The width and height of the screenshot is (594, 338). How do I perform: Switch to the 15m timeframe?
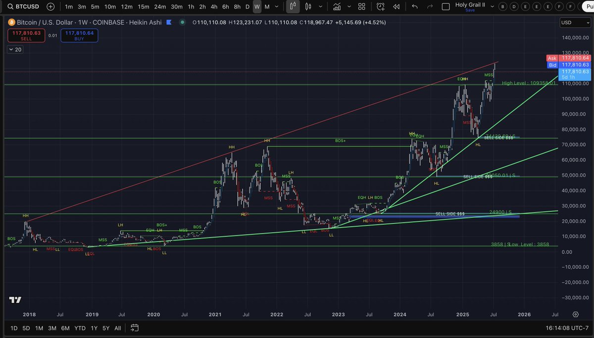point(144,6)
